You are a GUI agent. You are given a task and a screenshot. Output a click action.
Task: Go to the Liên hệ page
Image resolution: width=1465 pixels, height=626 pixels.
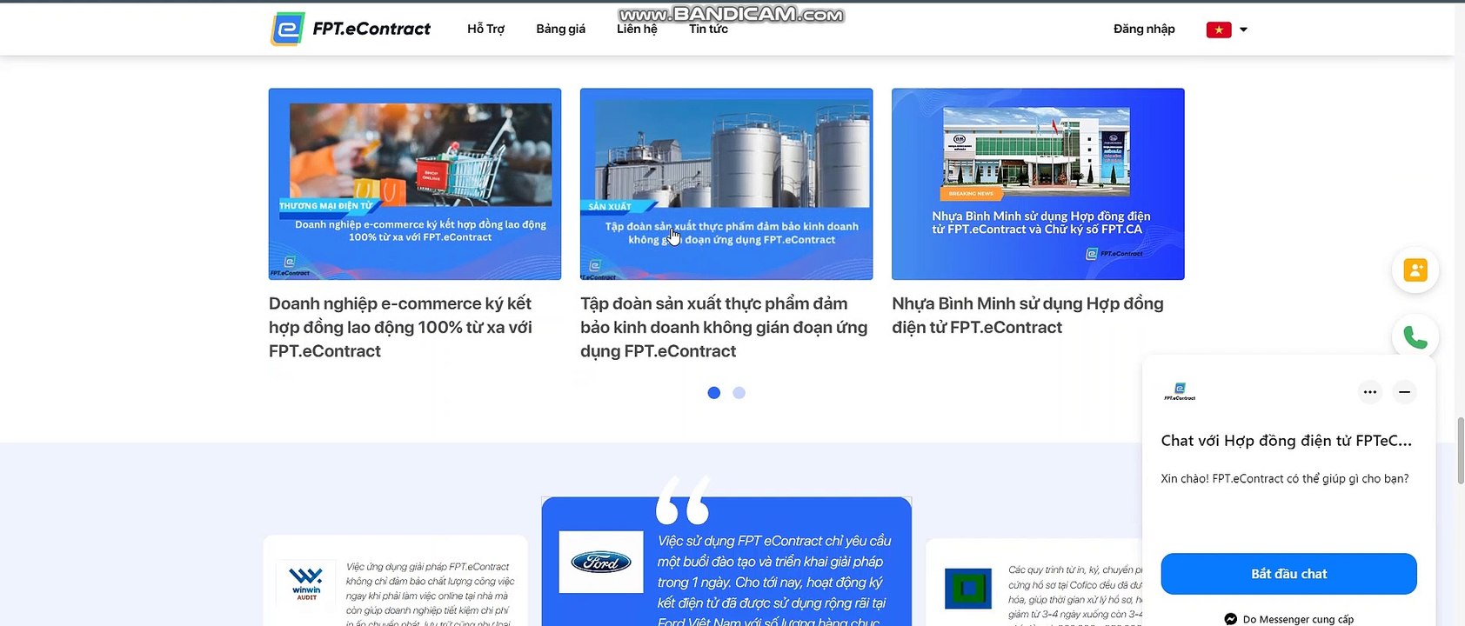(637, 29)
